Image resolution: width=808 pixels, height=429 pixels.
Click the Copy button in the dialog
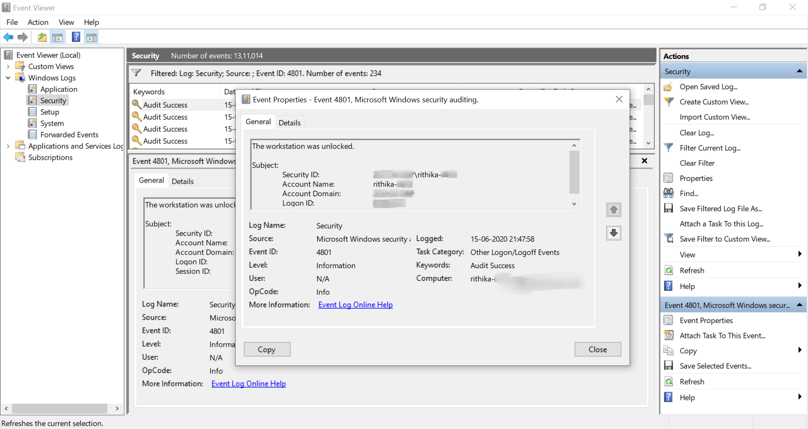(267, 349)
